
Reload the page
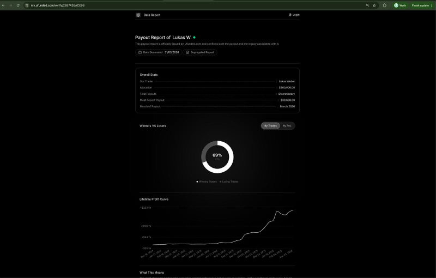tap(18, 5)
